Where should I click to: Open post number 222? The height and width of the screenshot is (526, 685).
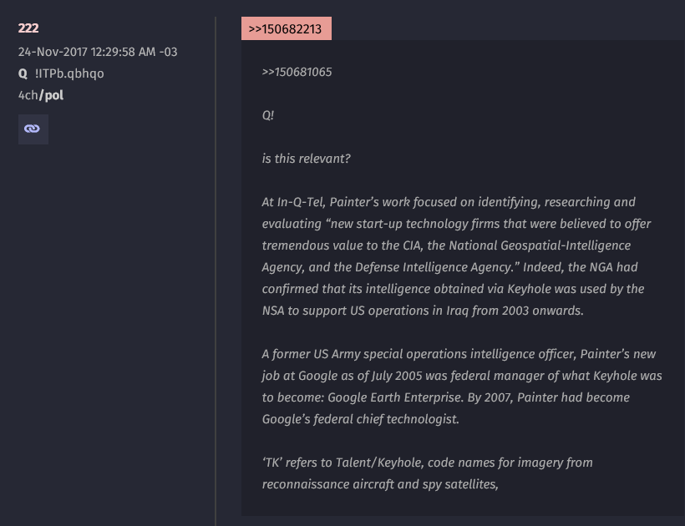point(28,28)
